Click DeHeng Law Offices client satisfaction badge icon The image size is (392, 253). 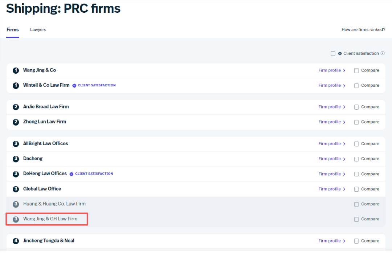coord(71,174)
